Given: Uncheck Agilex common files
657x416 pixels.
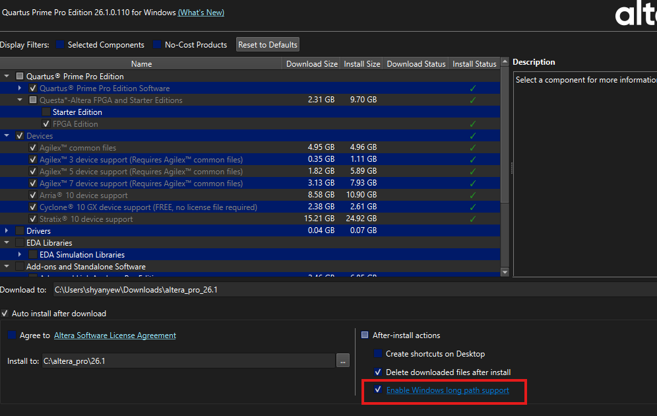Looking at the screenshot, I should (33, 148).
